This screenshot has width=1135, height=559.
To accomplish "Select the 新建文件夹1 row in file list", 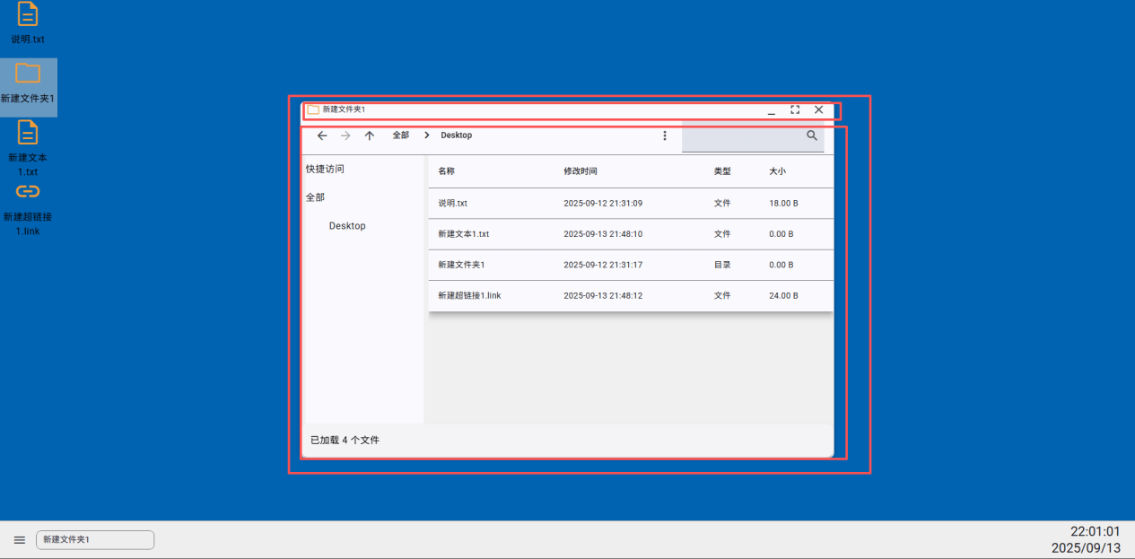I will (x=538, y=265).
